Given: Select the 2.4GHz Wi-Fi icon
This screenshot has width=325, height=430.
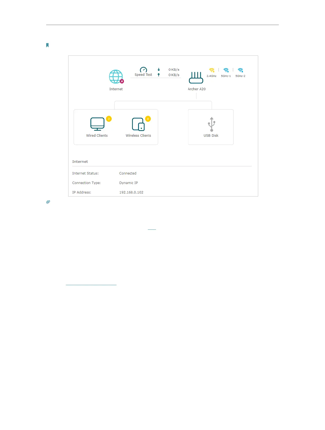Looking at the screenshot, I should point(212,70).
